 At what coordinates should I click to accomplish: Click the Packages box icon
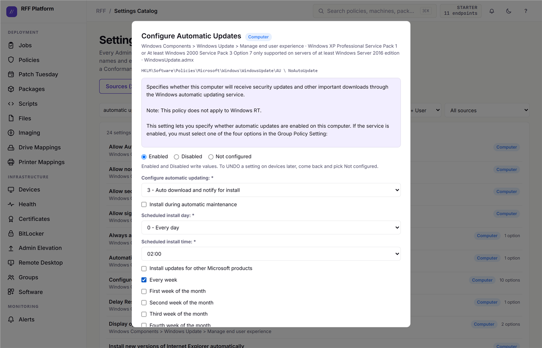(x=11, y=89)
